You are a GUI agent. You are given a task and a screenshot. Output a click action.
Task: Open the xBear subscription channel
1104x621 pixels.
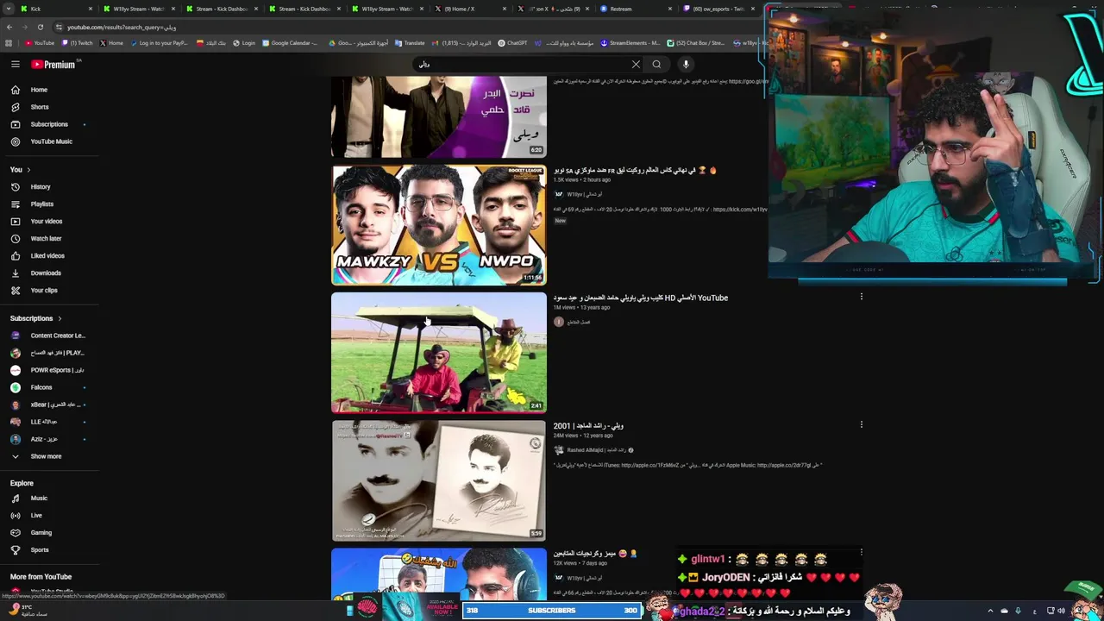48,405
